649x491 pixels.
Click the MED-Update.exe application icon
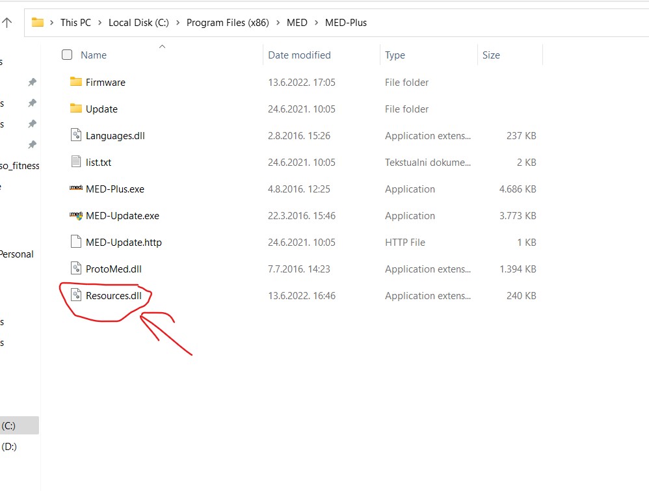pyautogui.click(x=76, y=215)
